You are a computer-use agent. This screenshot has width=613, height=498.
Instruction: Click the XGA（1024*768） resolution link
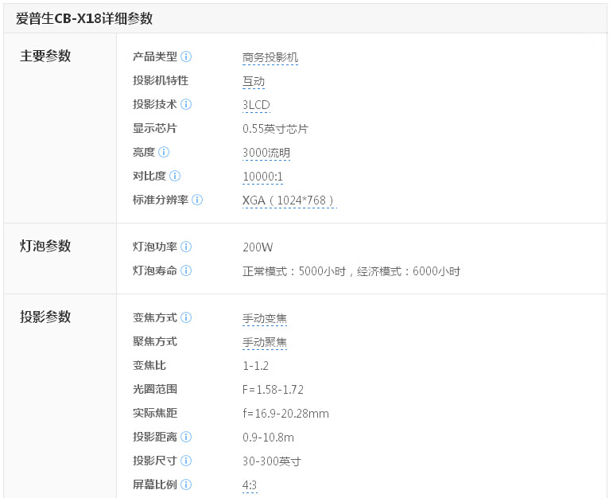(x=289, y=200)
